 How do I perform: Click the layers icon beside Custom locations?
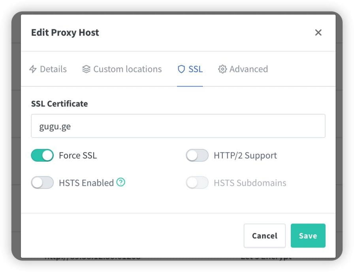[86, 69]
